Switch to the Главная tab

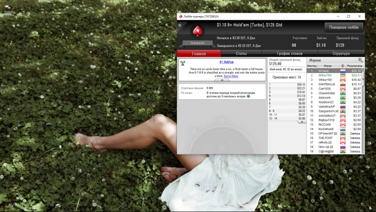(199, 53)
